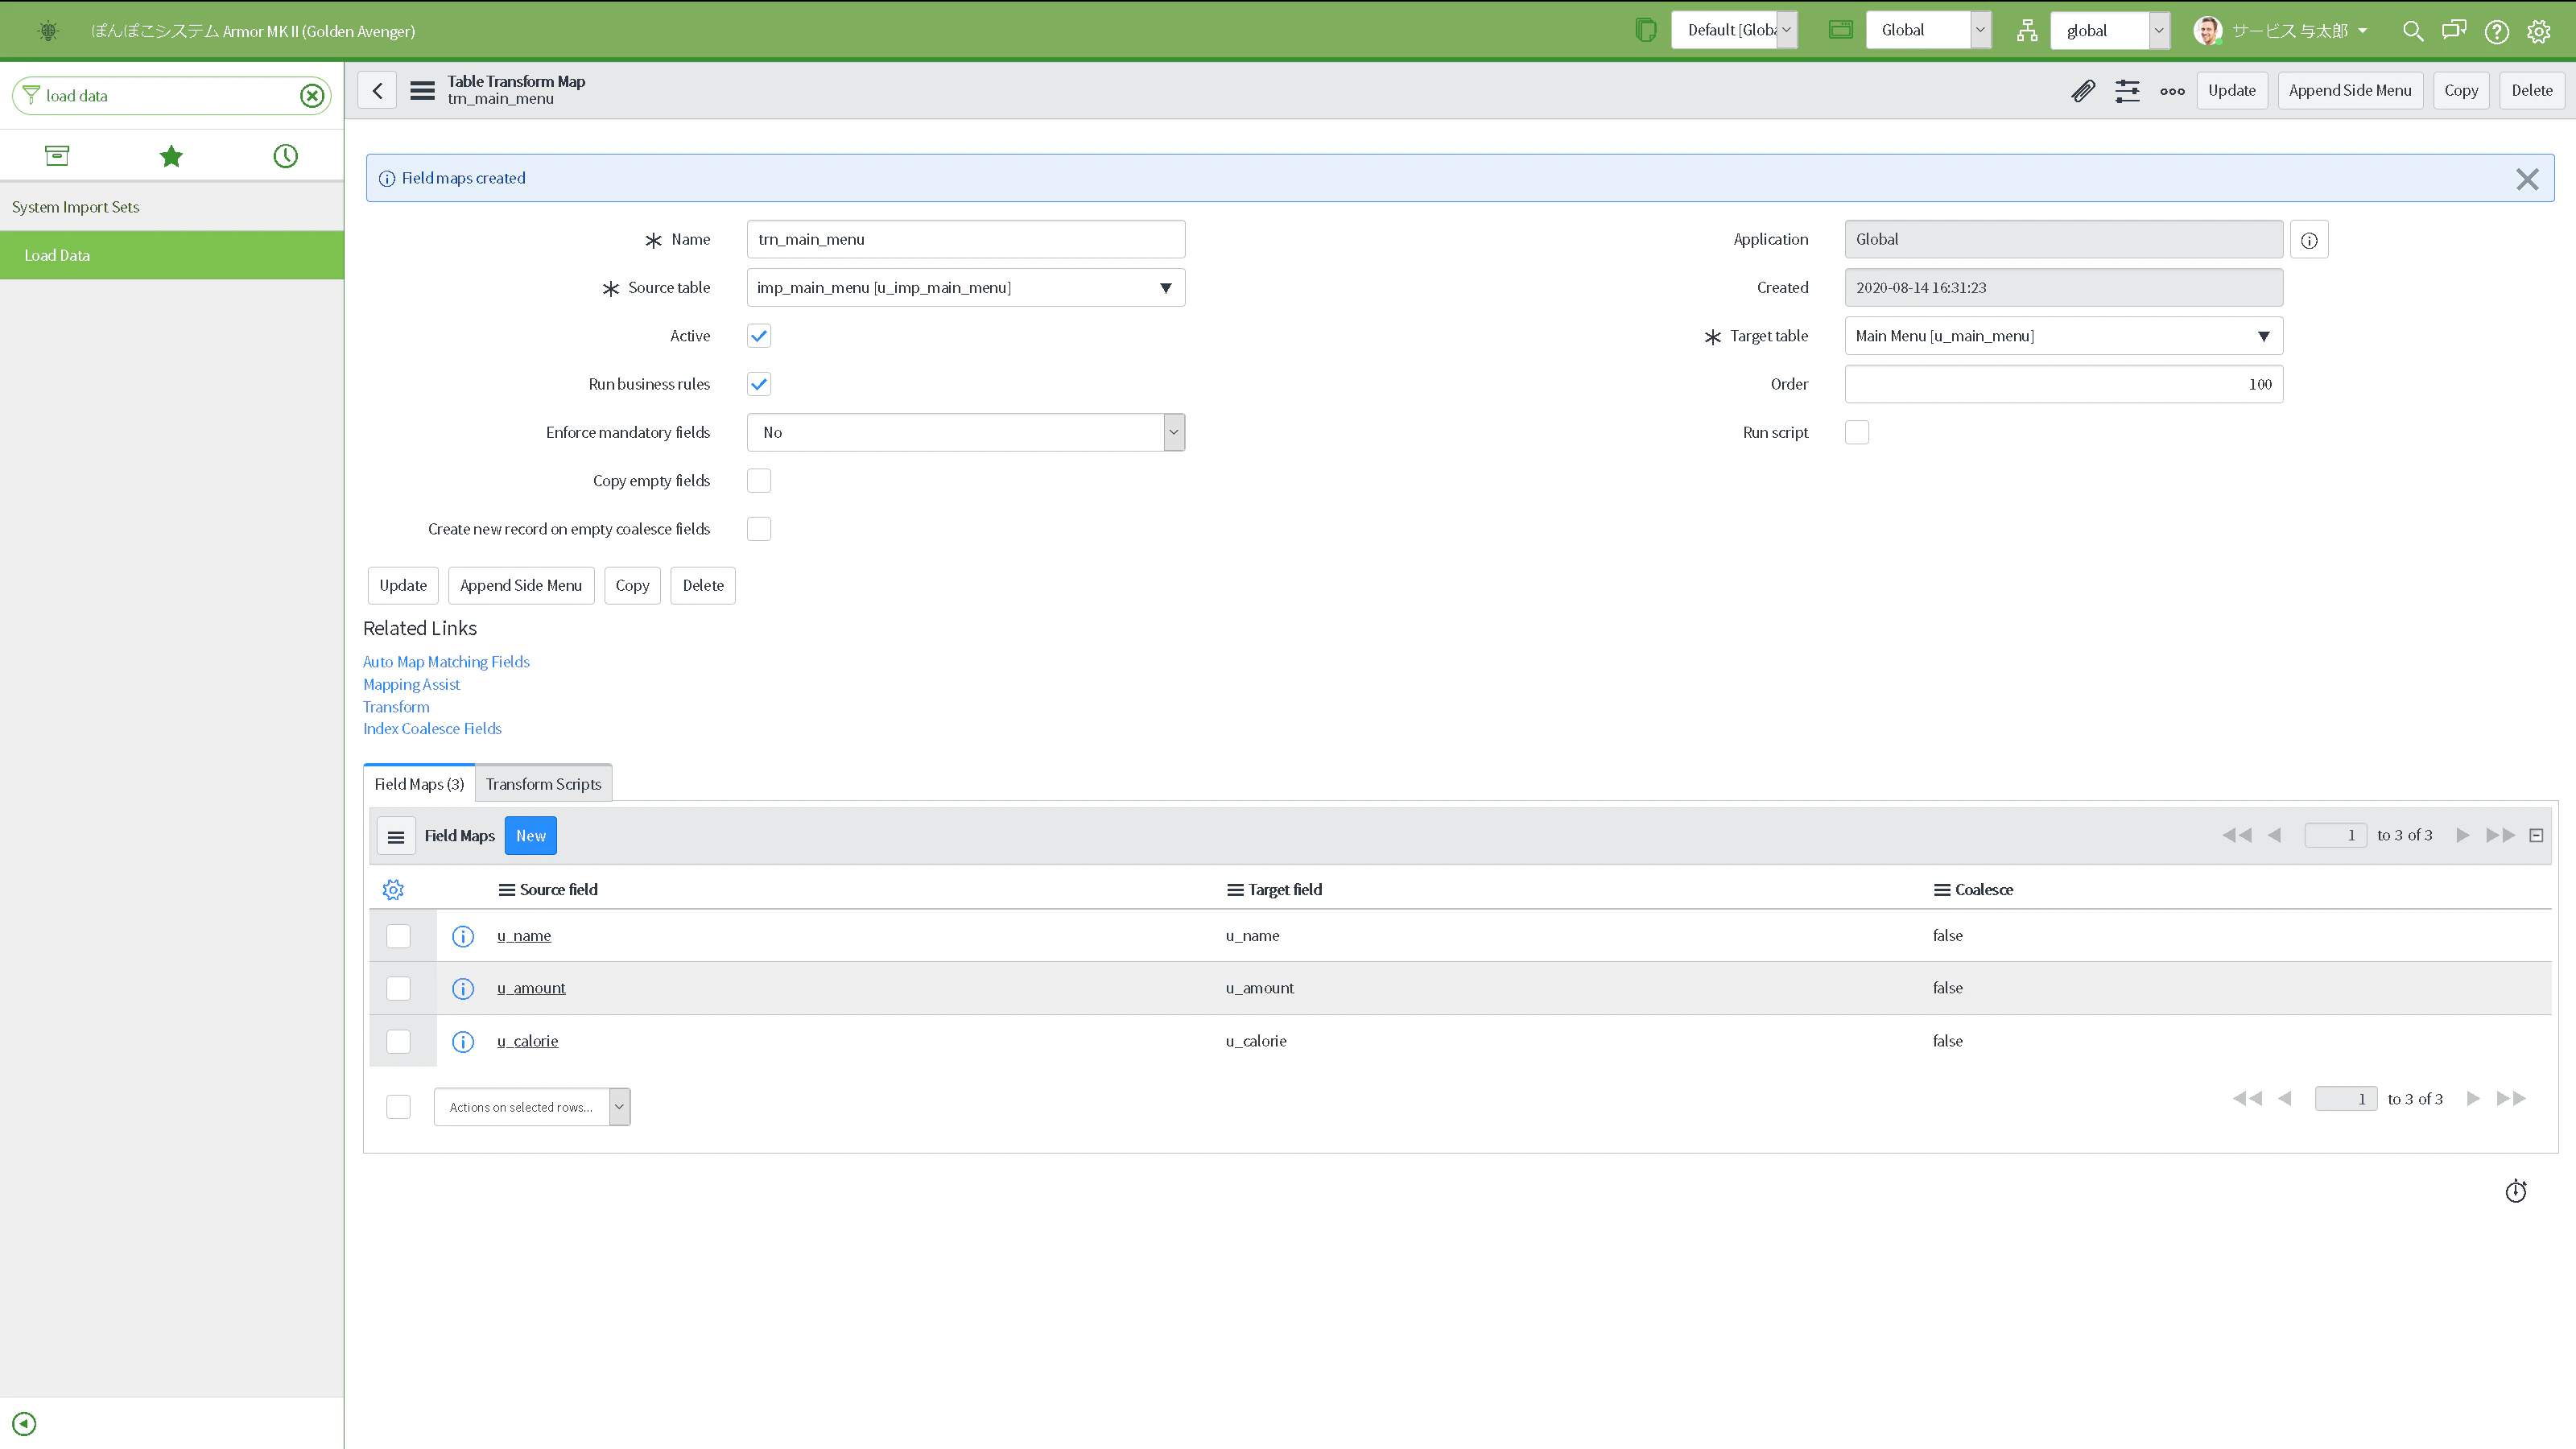Open the Help icon in the header
Screen dimensions: 2576x1449
pyautogui.click(x=2497, y=31)
